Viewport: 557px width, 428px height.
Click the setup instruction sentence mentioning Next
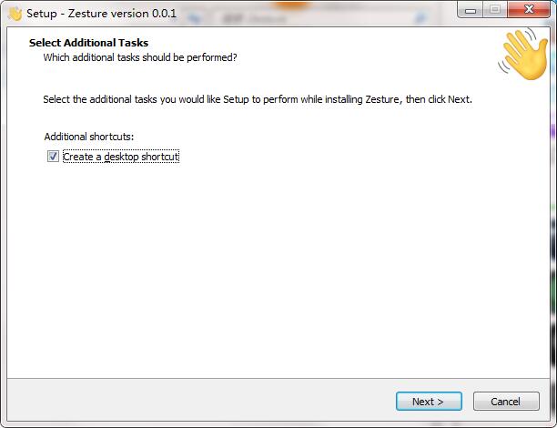(x=258, y=99)
